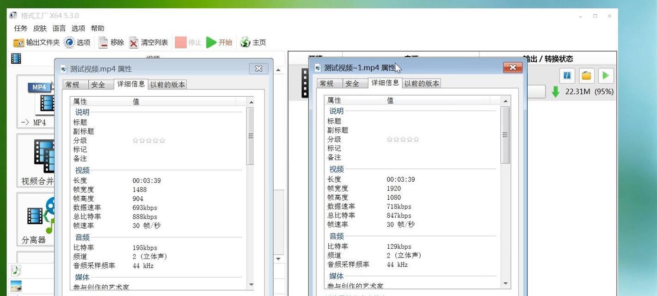Open 以前的版本 tab in 测试视频~1.mp4 属性
Viewport: 657px width, 296px height.
(422, 83)
